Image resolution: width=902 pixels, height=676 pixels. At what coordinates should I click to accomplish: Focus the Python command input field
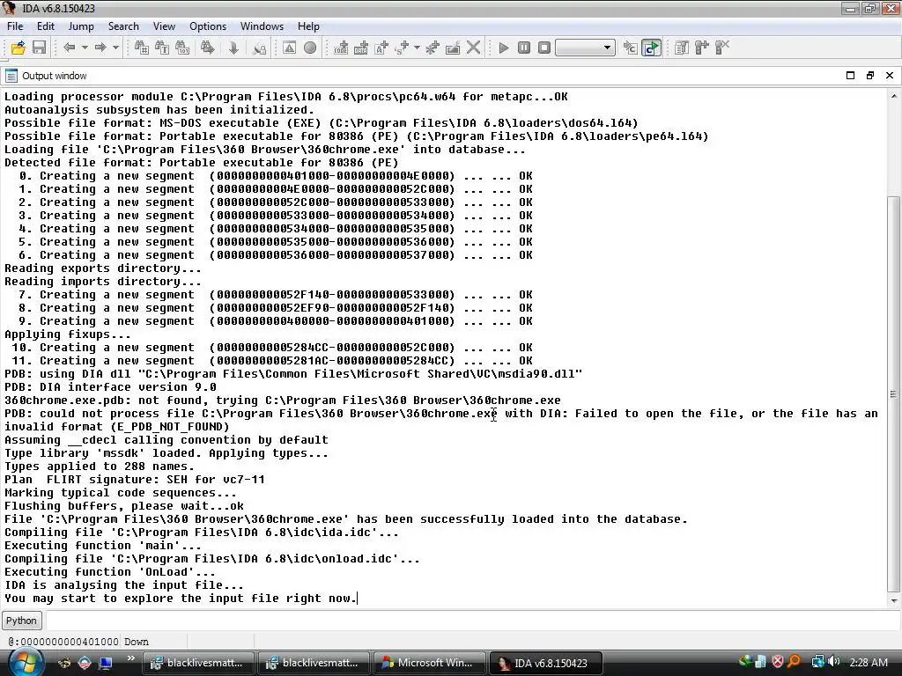[x=472, y=621]
